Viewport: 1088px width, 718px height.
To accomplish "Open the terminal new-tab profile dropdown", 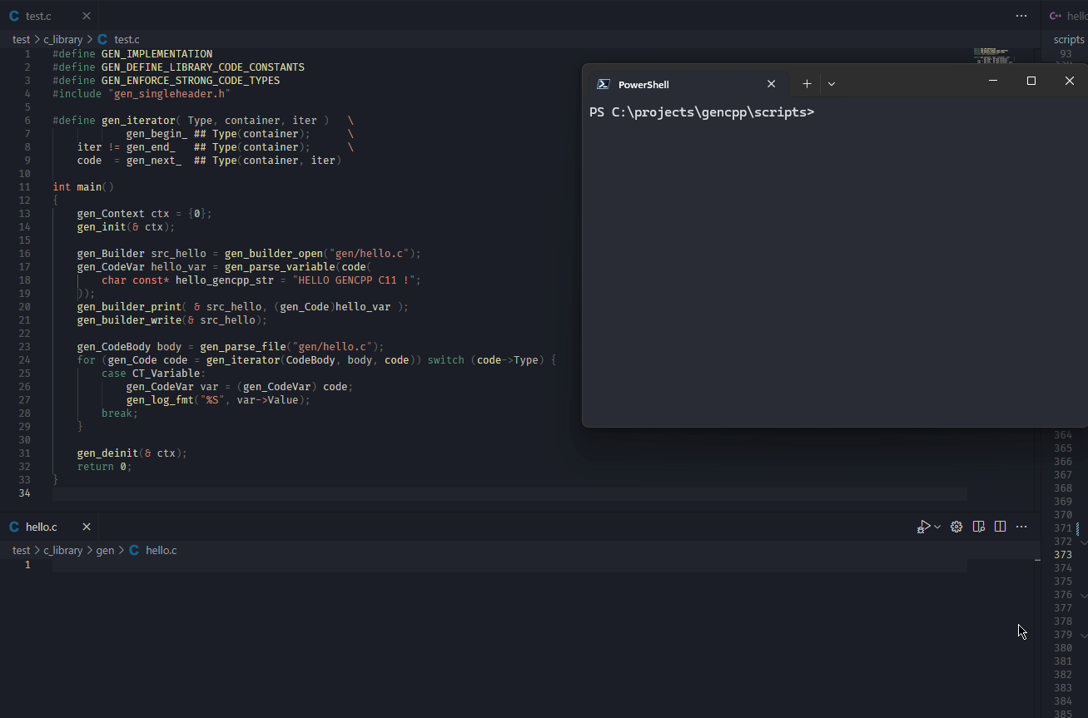I will (x=832, y=84).
